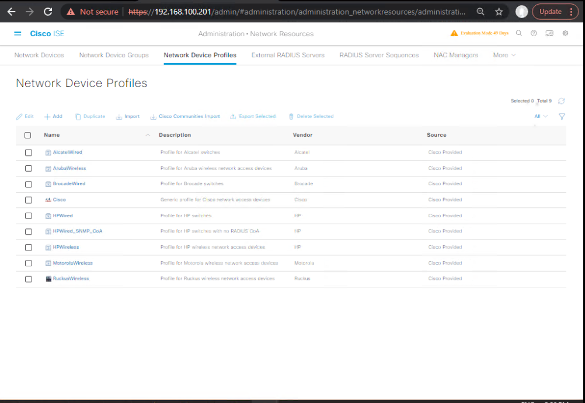Open ISE interactive help screen icon

click(x=549, y=33)
